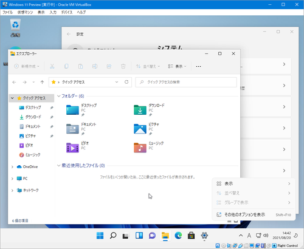
Task: Collapse the クイック アクセス tree node
Action: 12,98
